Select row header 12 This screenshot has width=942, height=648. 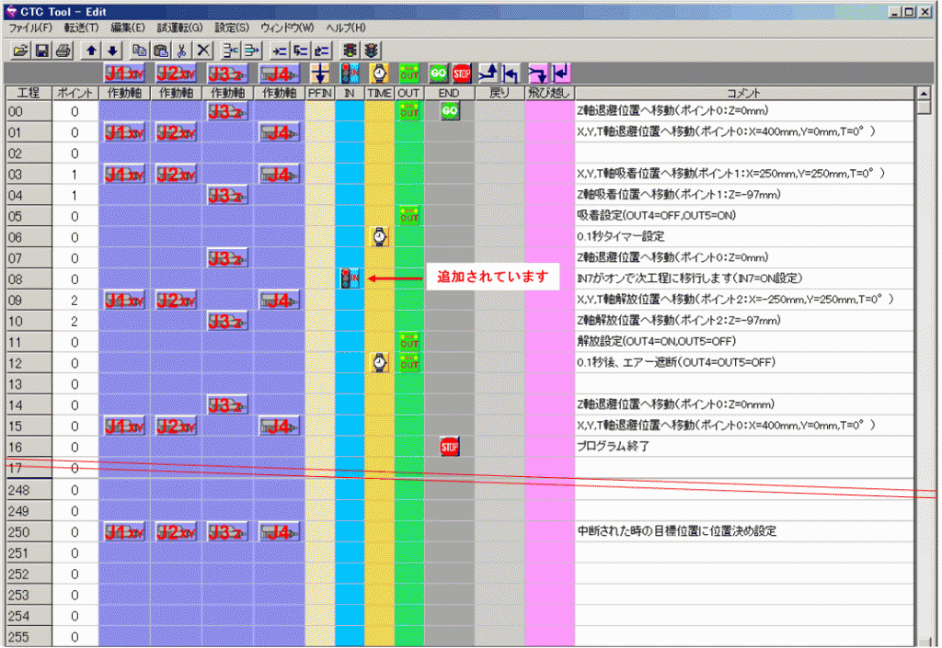(29, 364)
